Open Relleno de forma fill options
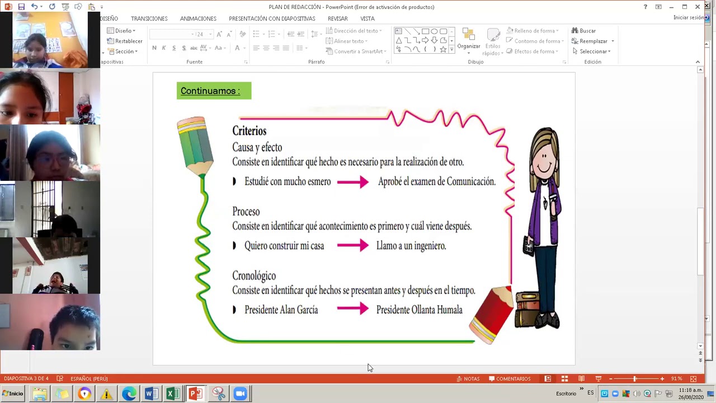 pyautogui.click(x=532, y=31)
